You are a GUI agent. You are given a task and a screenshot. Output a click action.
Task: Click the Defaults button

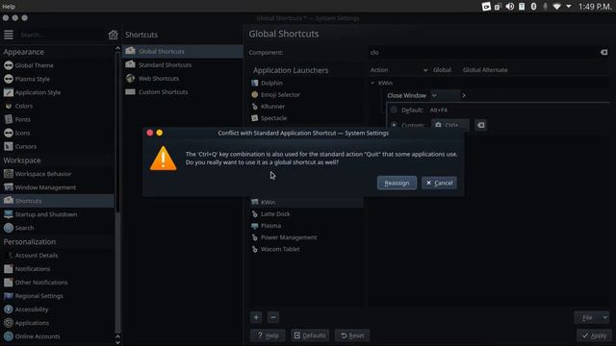pyautogui.click(x=310, y=335)
